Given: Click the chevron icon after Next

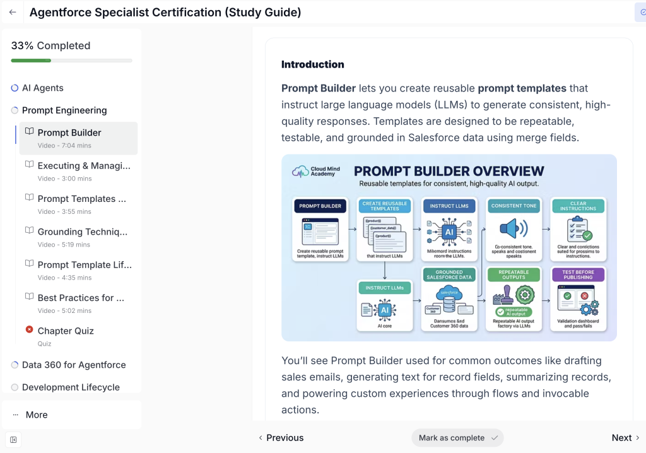Looking at the screenshot, I should [x=637, y=438].
